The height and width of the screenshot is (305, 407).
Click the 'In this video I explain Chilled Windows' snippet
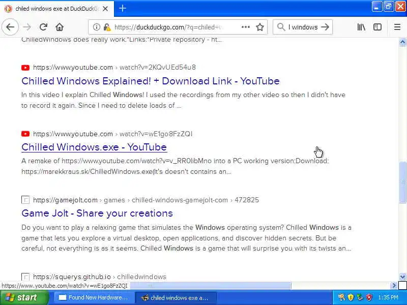pyautogui.click(x=183, y=100)
